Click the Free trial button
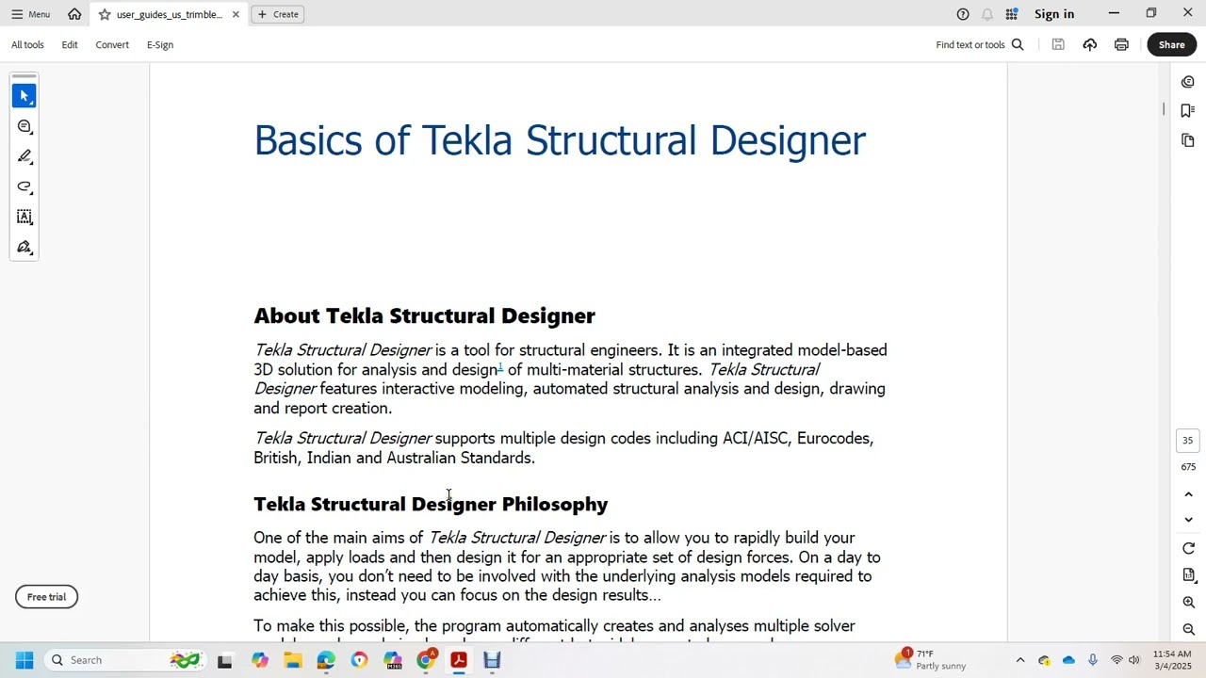The width and height of the screenshot is (1206, 678). coord(46,597)
